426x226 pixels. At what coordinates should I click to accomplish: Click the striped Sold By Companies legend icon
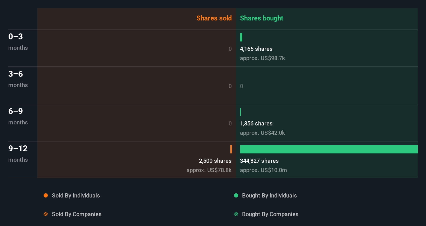point(46,214)
